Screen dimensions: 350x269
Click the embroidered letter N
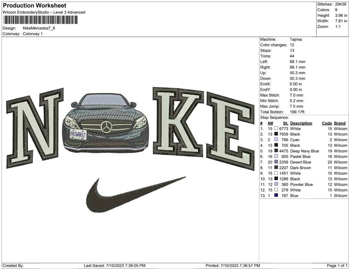pos(35,128)
